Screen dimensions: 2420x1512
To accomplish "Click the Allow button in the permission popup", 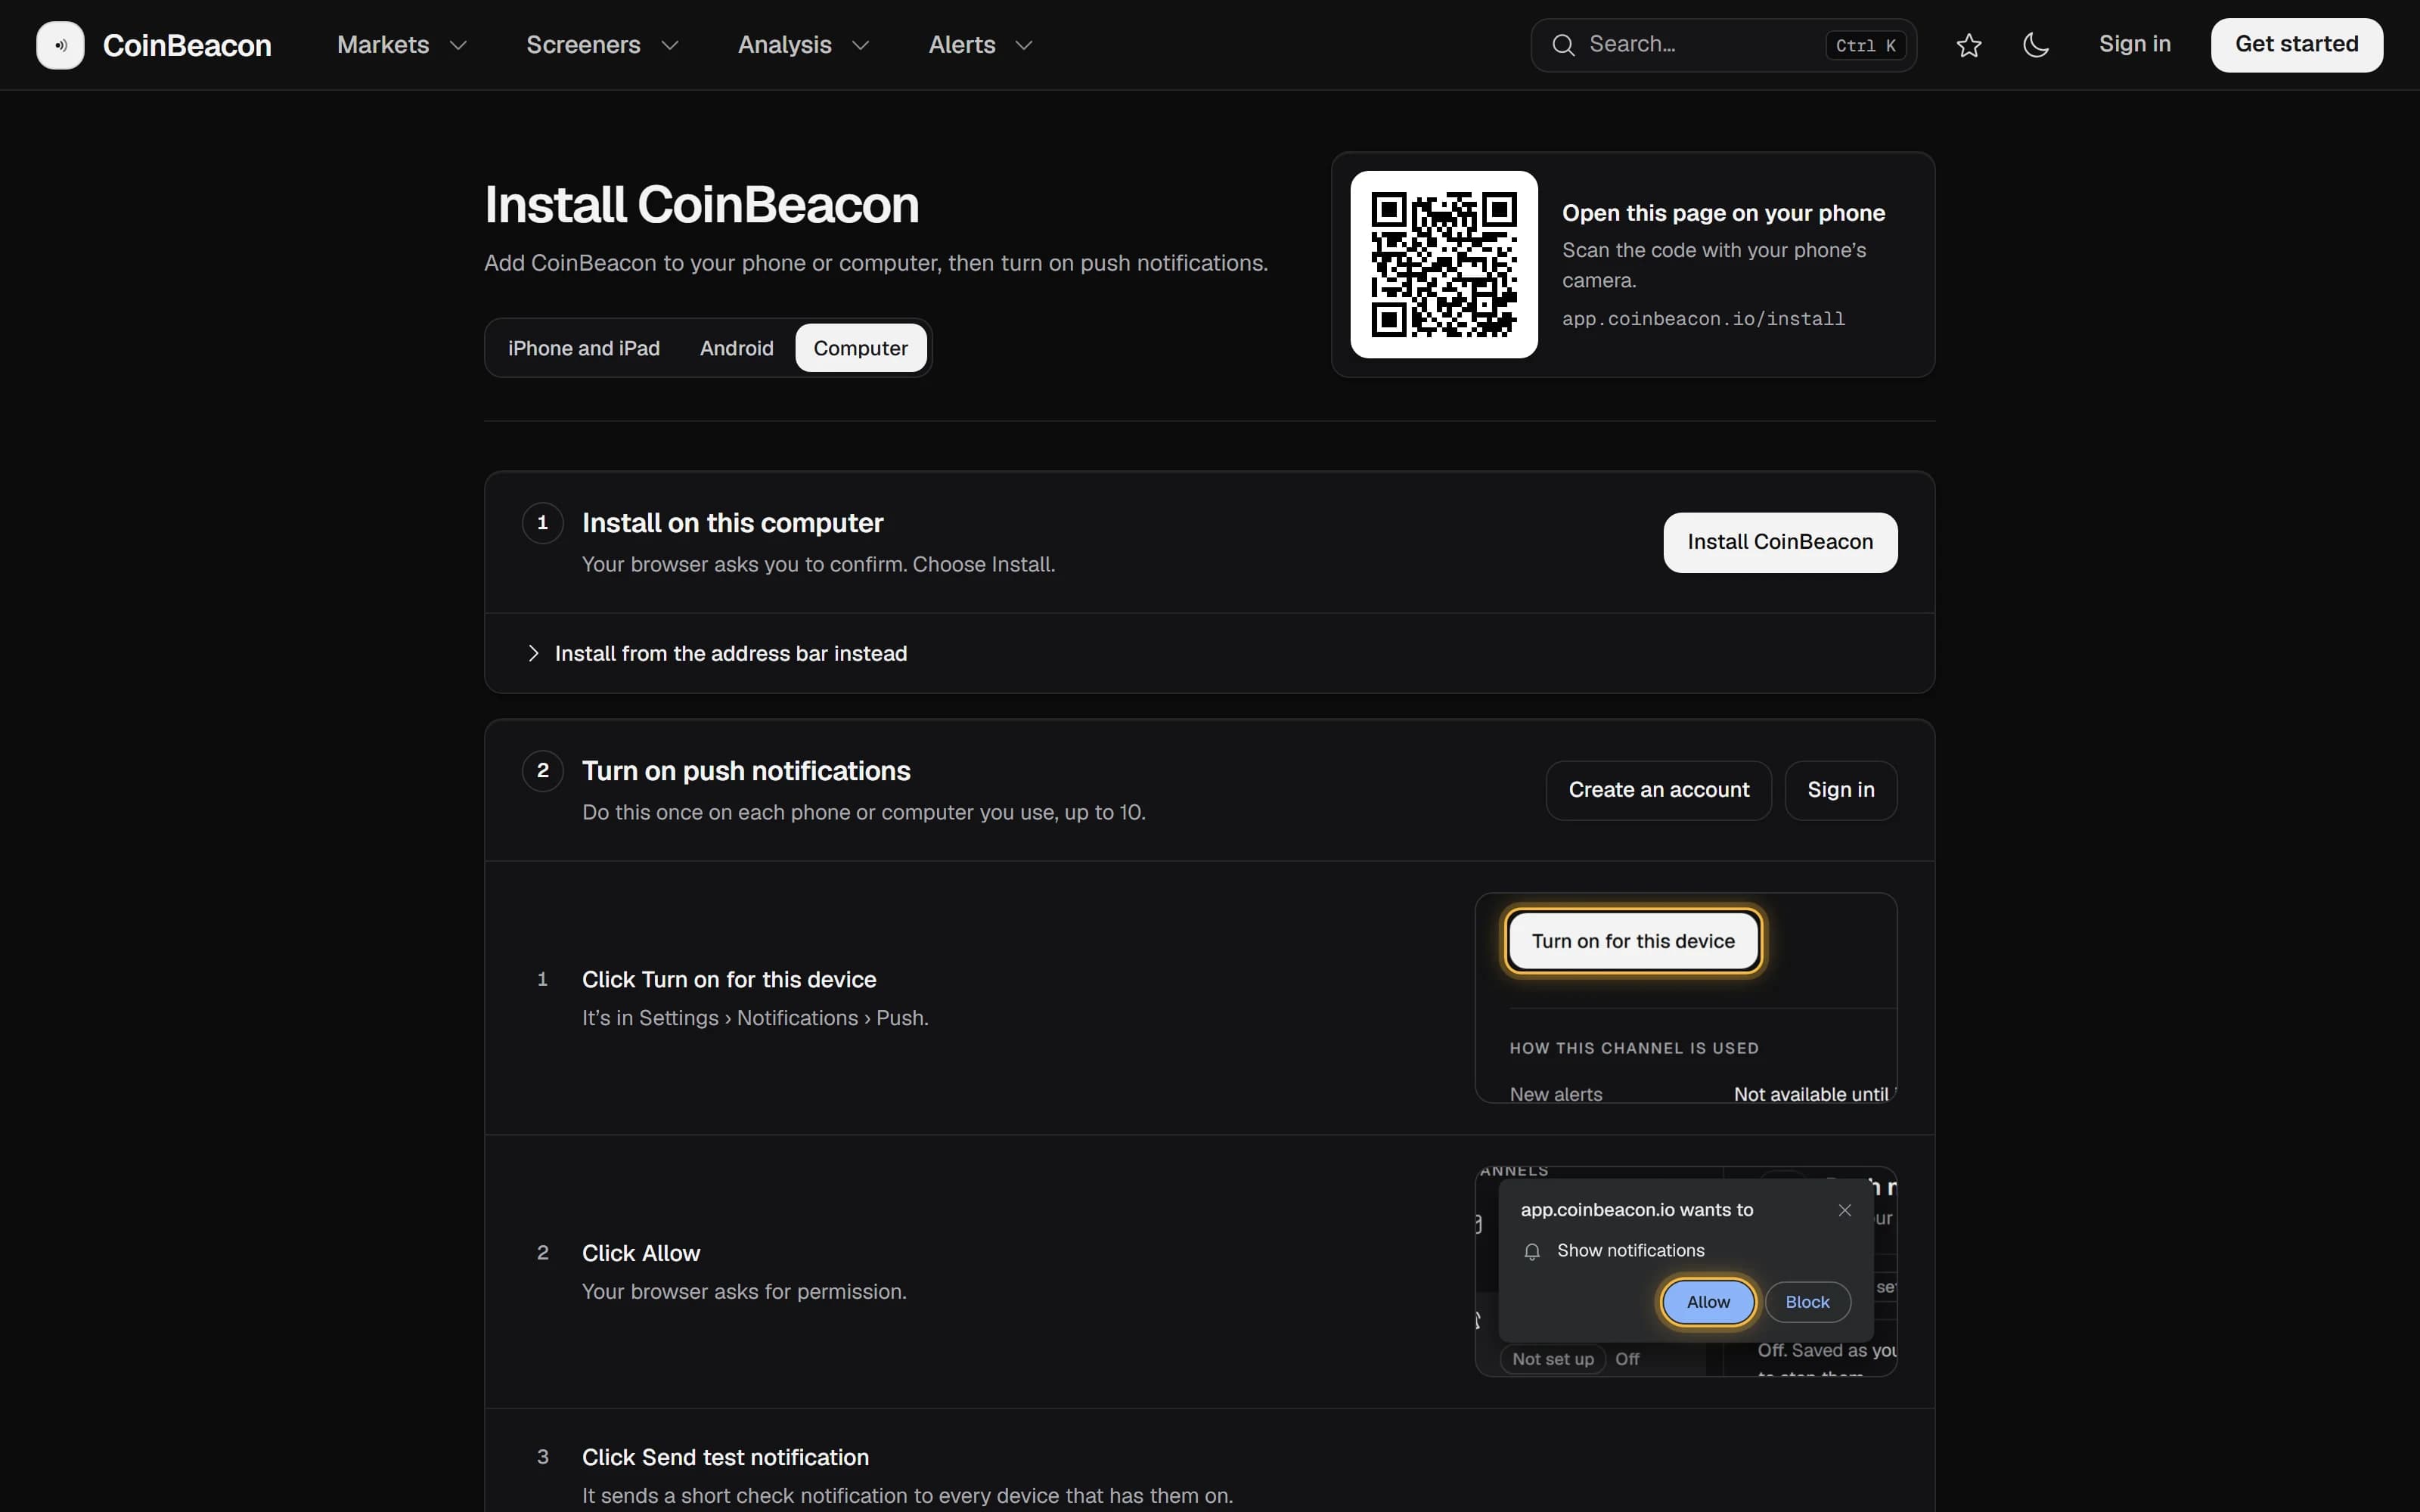I will coord(1708,1302).
